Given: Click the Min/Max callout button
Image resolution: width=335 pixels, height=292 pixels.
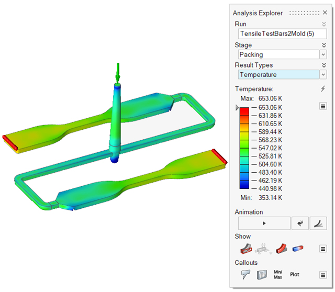Looking at the screenshot, I should coord(278,274).
